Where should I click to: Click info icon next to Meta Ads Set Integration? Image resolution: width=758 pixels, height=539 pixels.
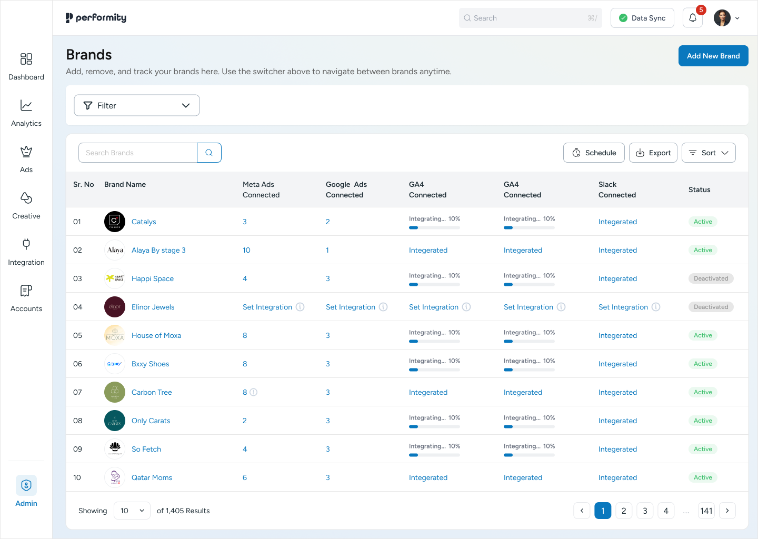point(300,307)
